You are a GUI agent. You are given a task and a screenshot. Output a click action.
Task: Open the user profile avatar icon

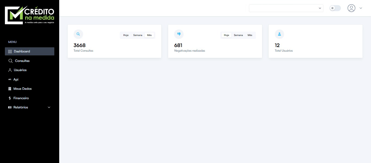pyautogui.click(x=351, y=8)
